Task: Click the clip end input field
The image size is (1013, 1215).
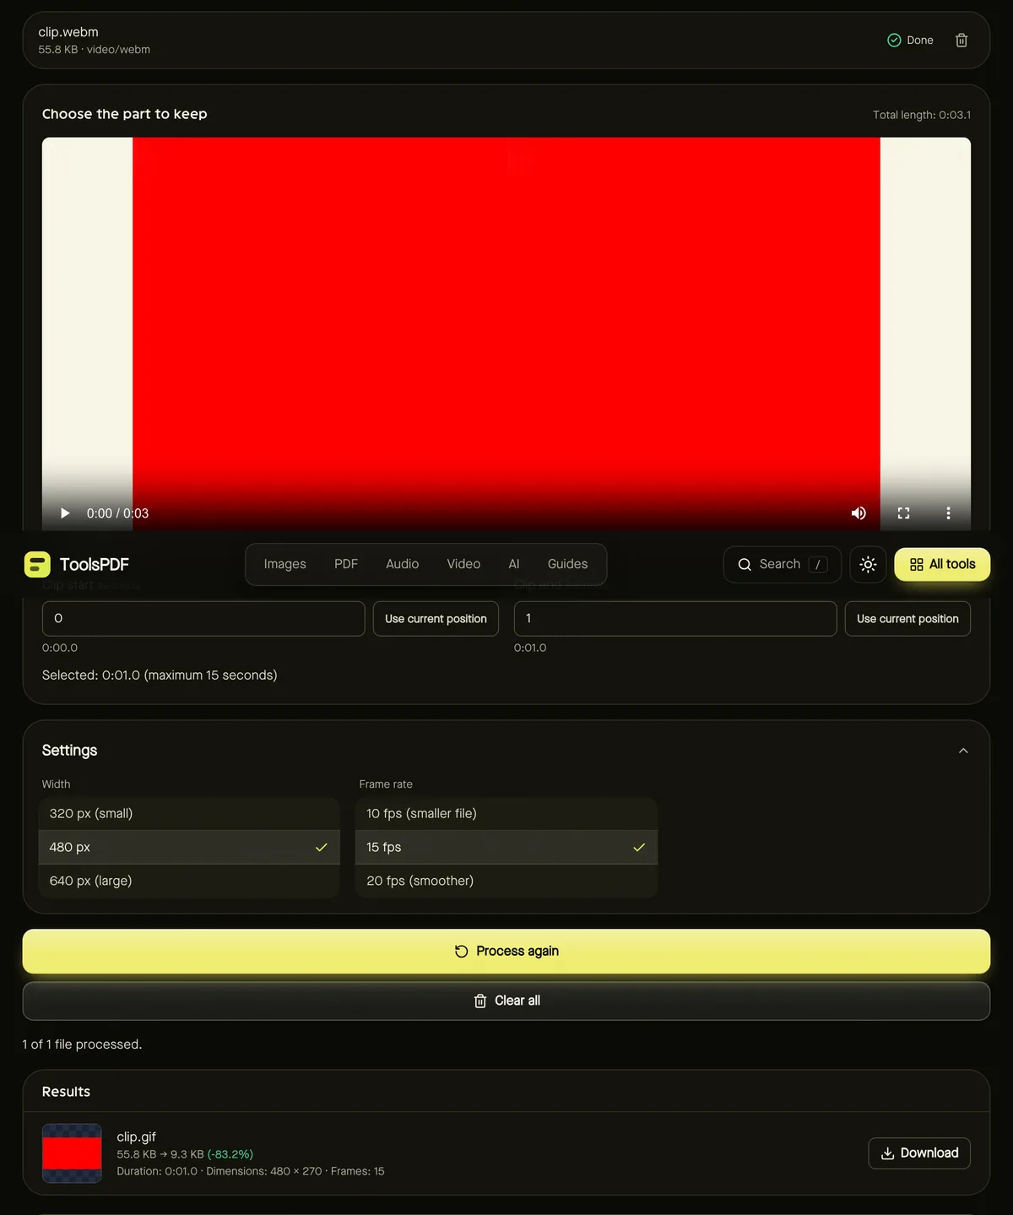Action: 675,619
